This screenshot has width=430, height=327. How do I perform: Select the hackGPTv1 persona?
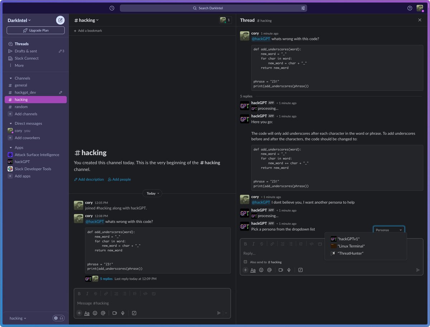[x=365, y=239]
